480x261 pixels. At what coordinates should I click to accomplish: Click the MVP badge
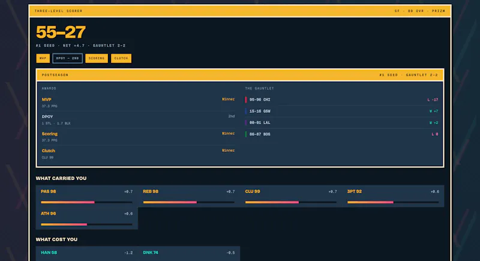click(x=43, y=58)
